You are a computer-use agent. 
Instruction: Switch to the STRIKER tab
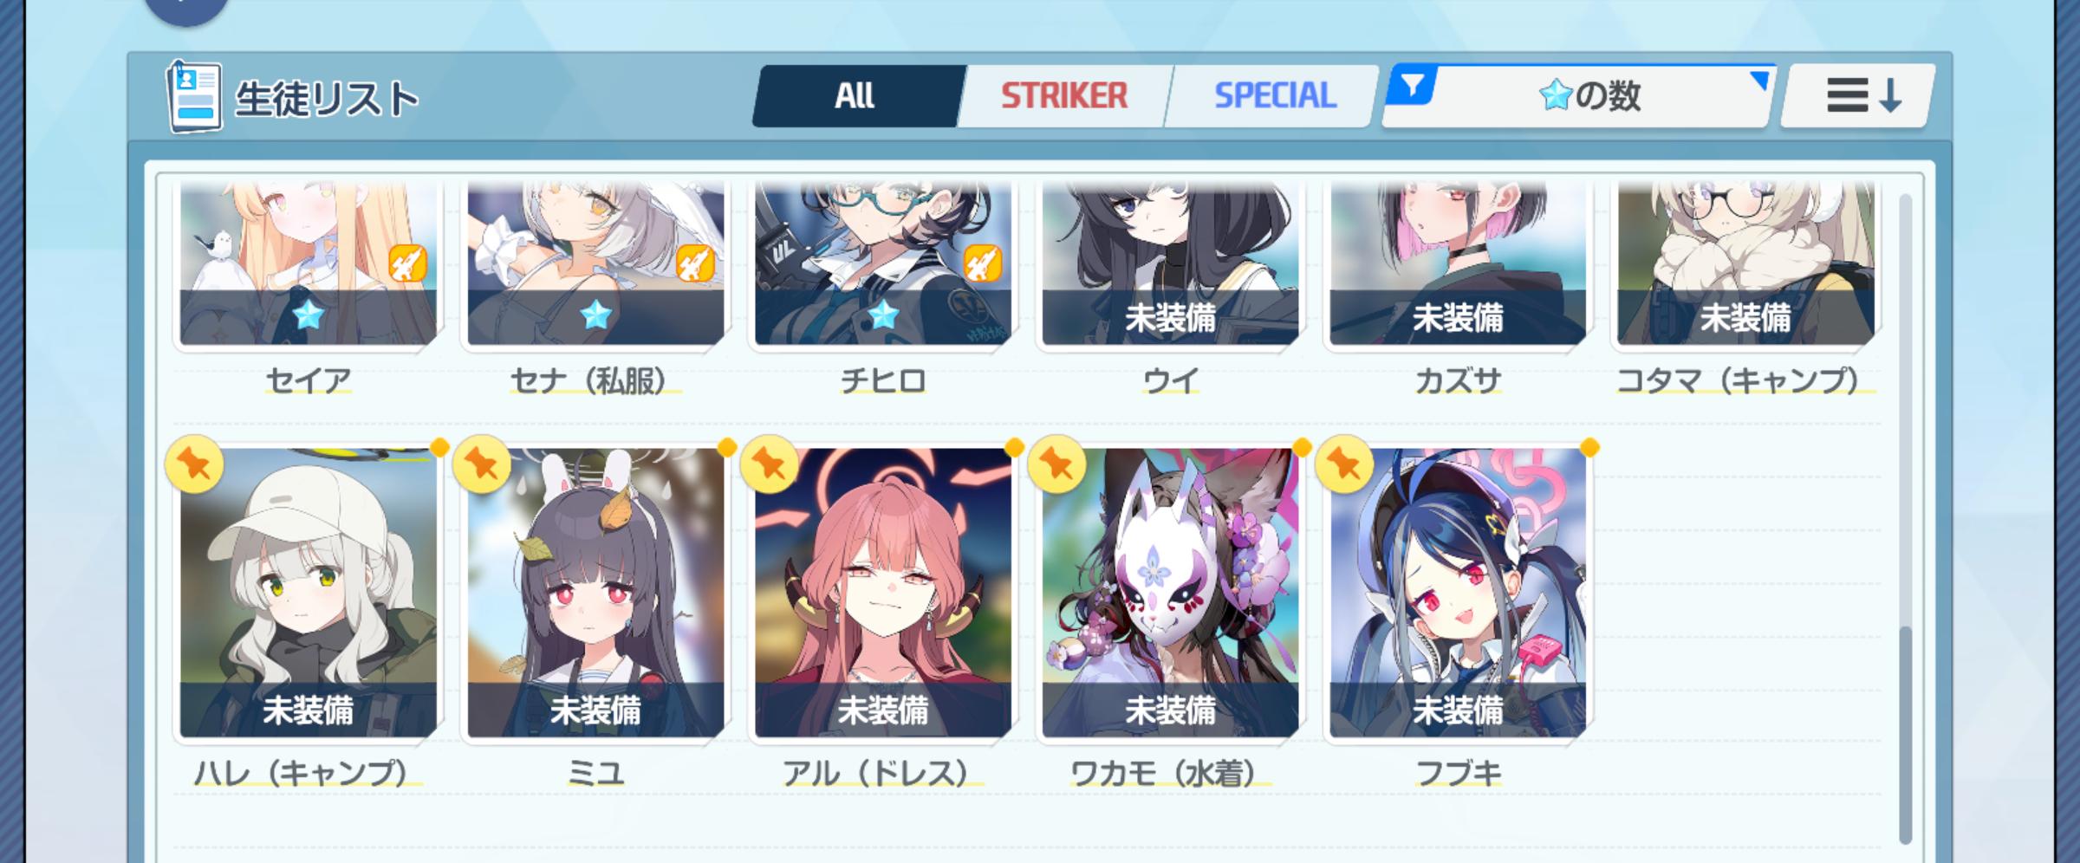(x=1064, y=96)
